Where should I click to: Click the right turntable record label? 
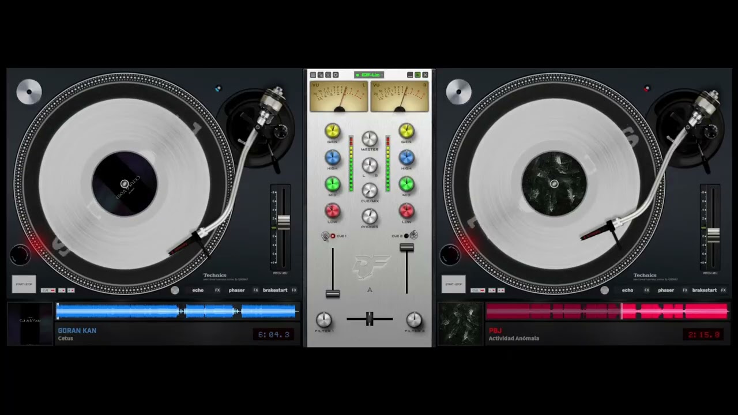coord(554,184)
